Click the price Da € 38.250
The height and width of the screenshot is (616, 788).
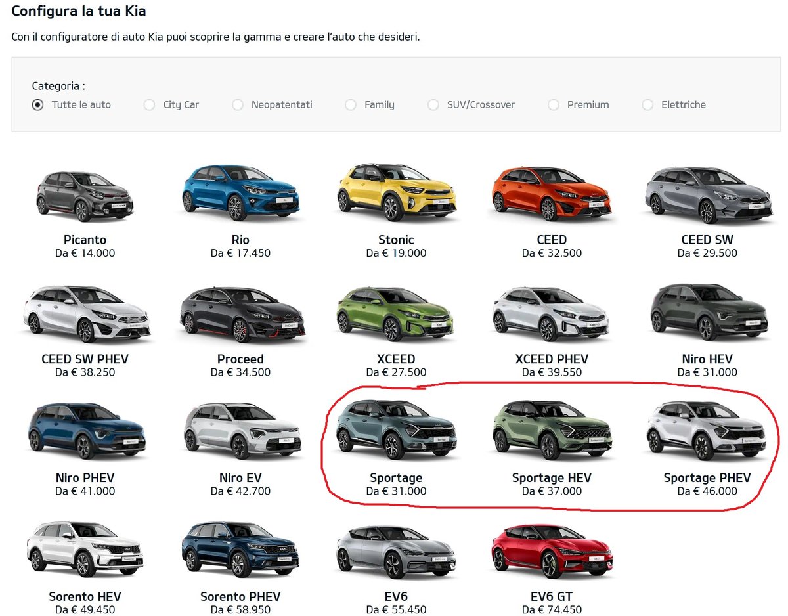[85, 372]
